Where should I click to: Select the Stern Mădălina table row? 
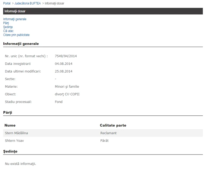(x=103, y=133)
